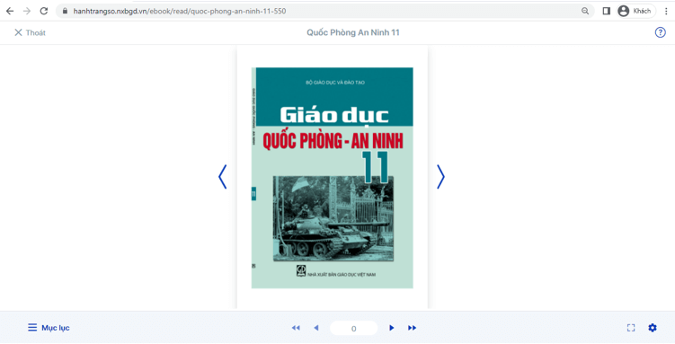675x344 pixels.
Task: Enter fullscreen mode
Action: [631, 328]
